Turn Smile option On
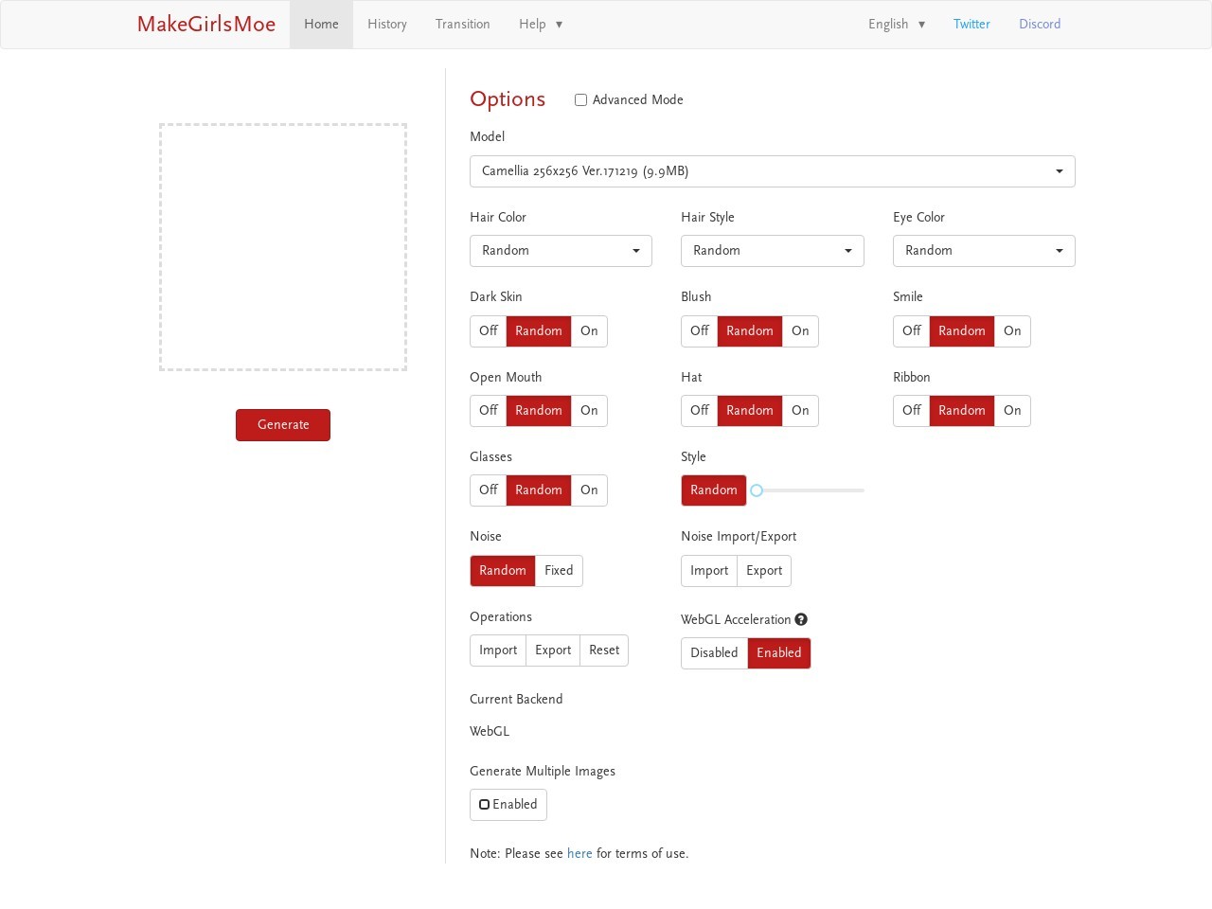This screenshot has height=909, width=1212. pyautogui.click(x=1012, y=331)
